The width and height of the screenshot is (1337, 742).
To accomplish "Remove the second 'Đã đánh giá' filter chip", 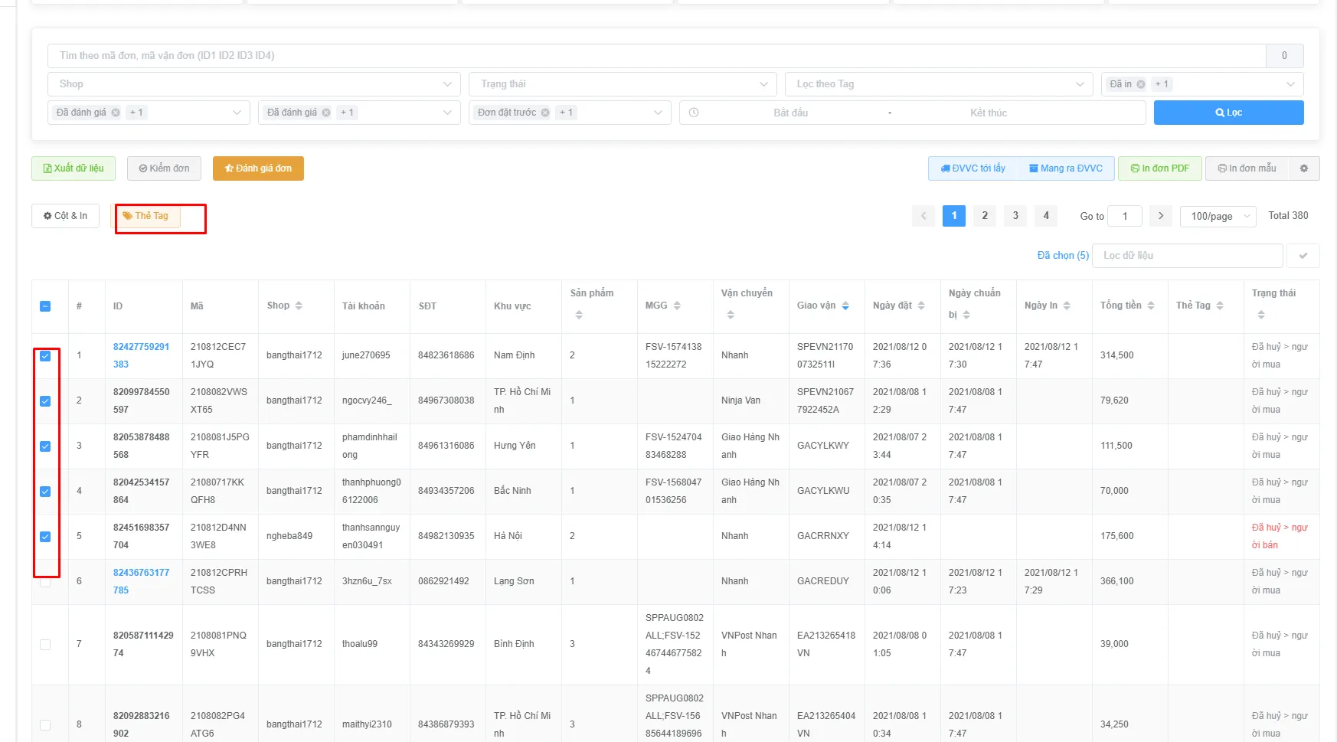I will 326,113.
